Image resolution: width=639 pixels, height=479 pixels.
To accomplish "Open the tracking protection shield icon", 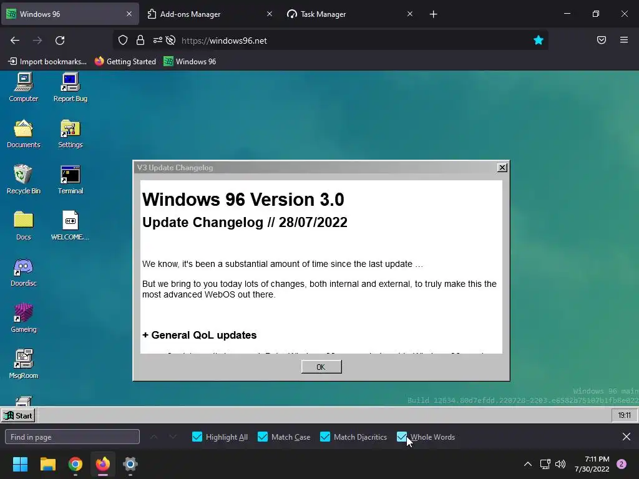I will tap(123, 41).
